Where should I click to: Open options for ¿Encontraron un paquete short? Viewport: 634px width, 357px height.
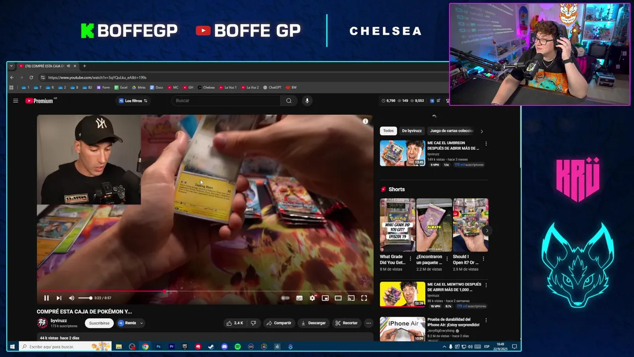(447, 259)
